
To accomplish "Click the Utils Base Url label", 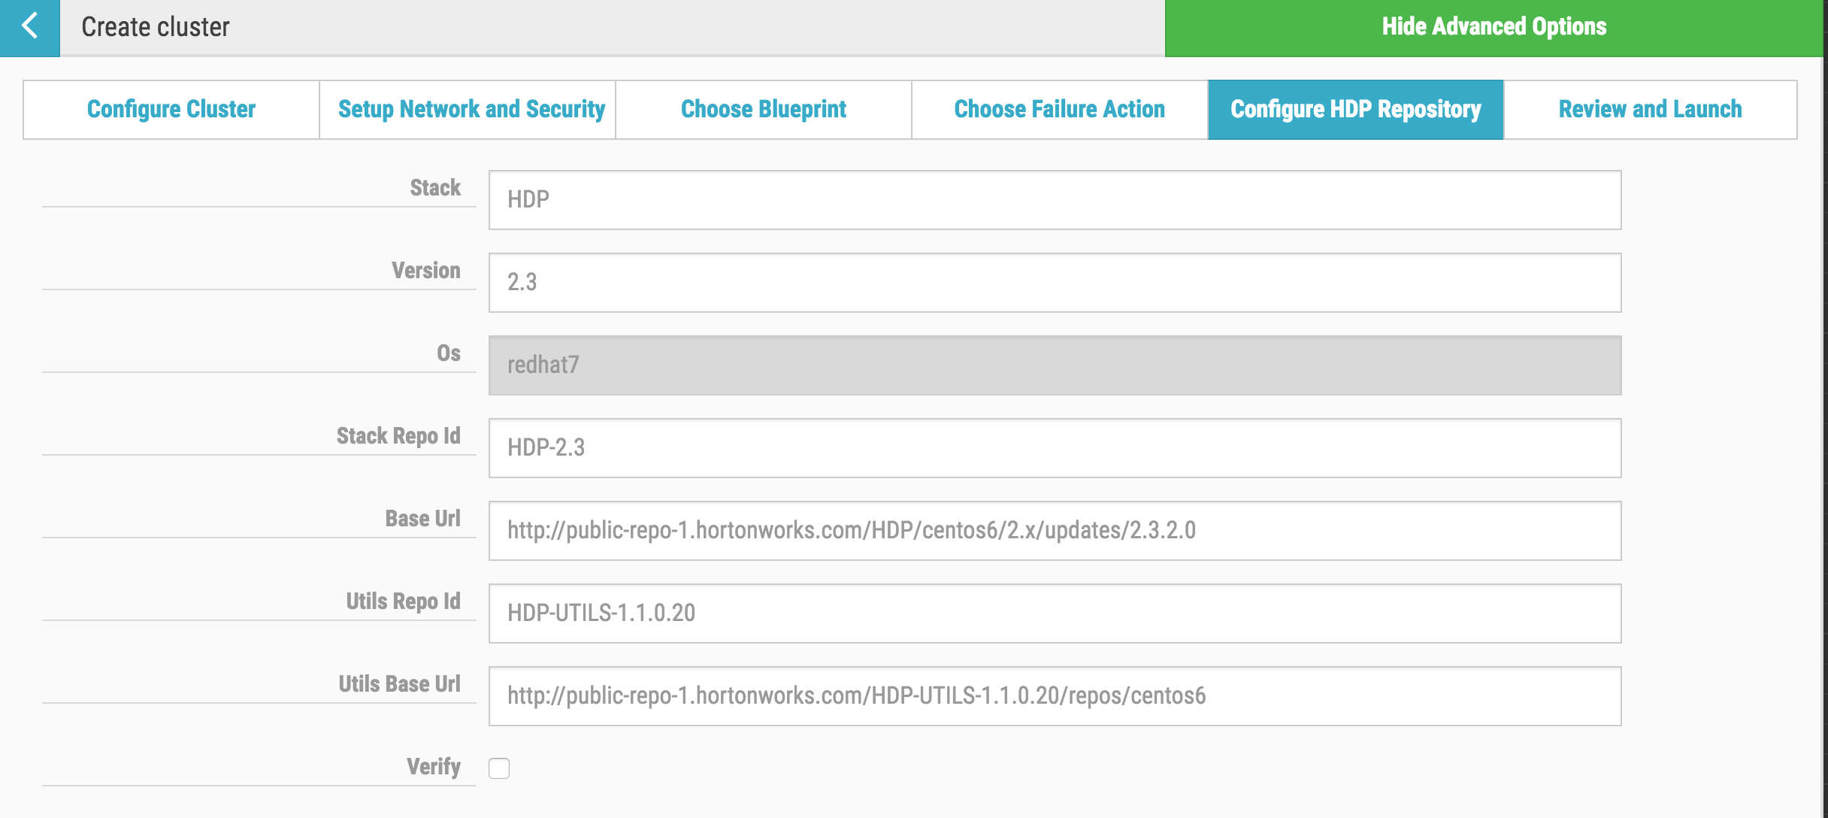I will 399,684.
